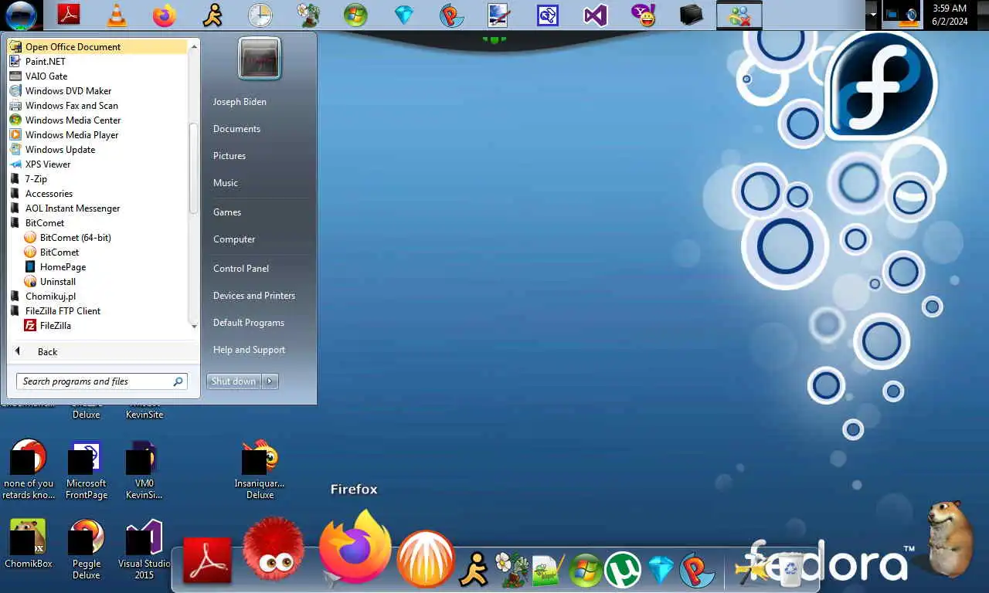This screenshot has width=989, height=593.
Task: Open the blue diamond icon on top taskbar
Action: point(404,15)
